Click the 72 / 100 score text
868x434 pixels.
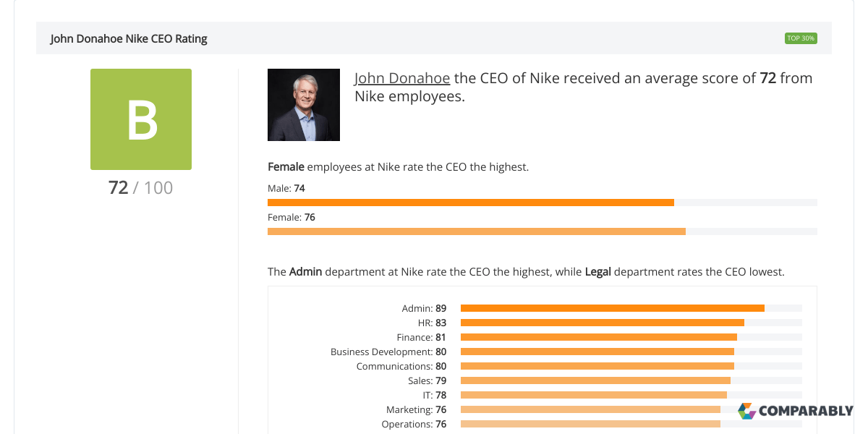coord(141,187)
